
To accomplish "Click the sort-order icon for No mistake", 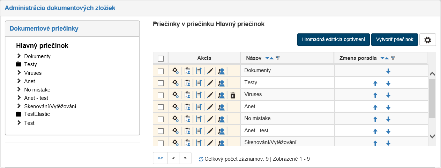I will tap(199, 119).
